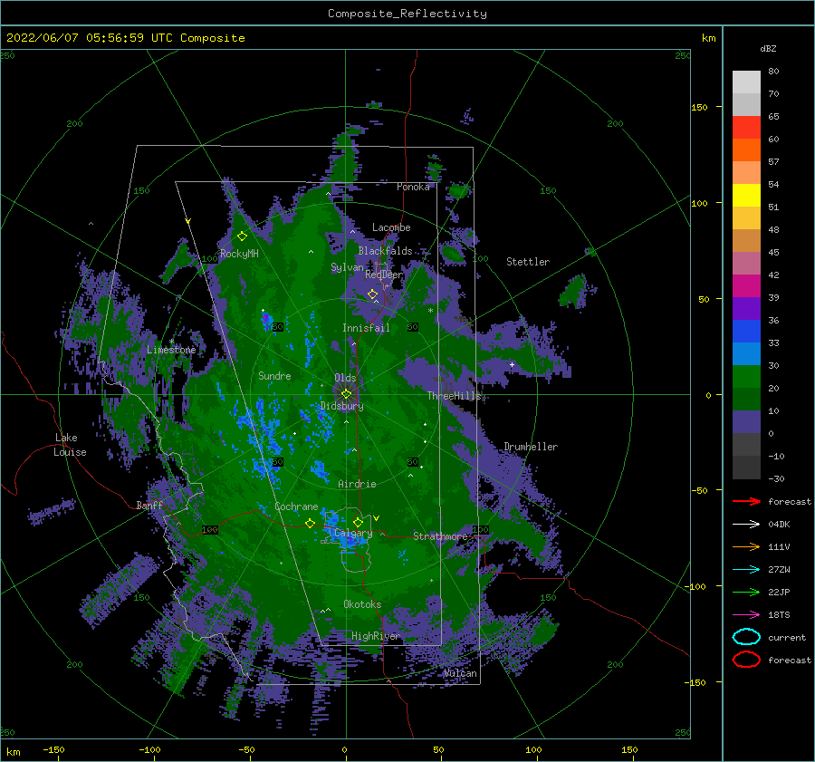Screen dimensions: 815x762
Task: Click the Limestone label
Action: (171, 350)
